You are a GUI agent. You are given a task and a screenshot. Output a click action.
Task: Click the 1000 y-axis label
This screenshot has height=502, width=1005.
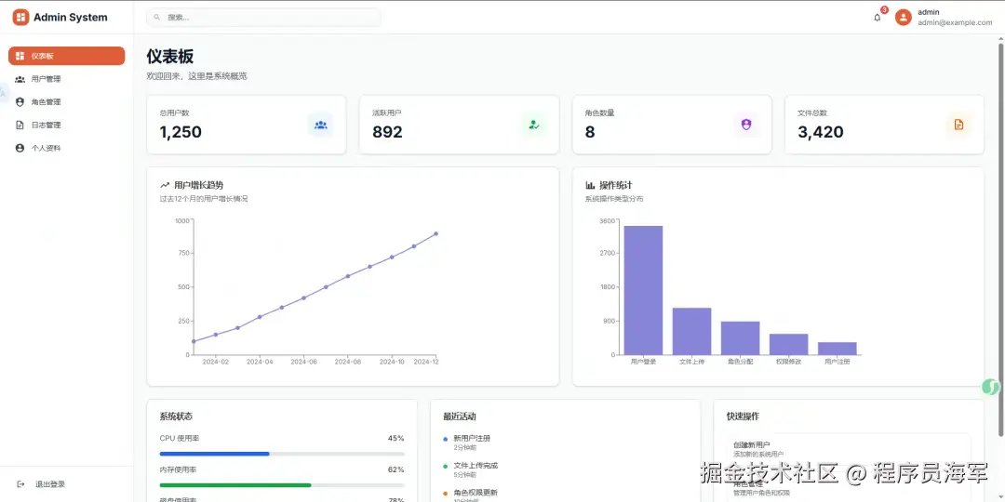(x=182, y=221)
